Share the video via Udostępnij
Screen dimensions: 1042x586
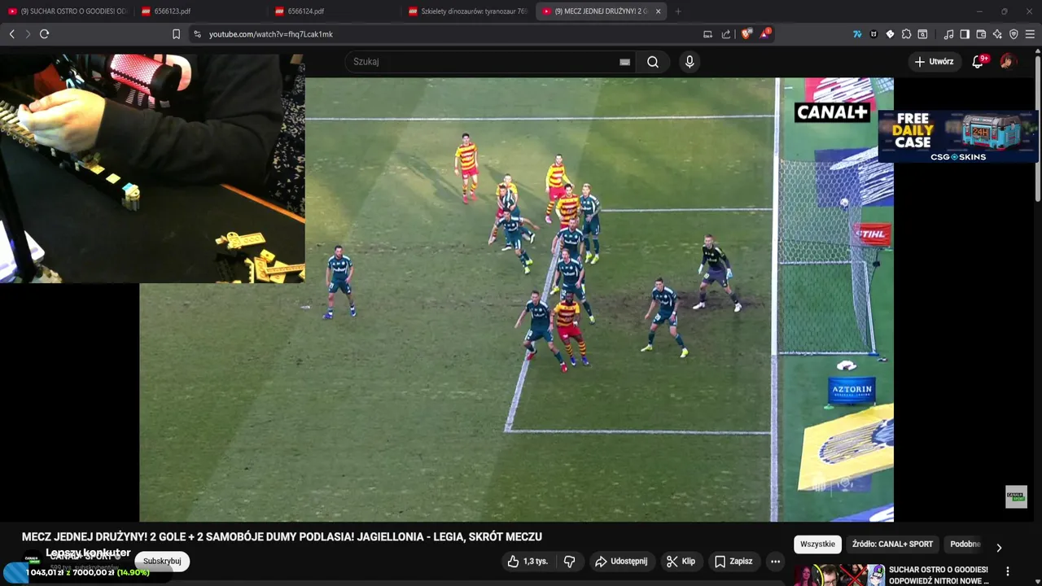click(621, 562)
